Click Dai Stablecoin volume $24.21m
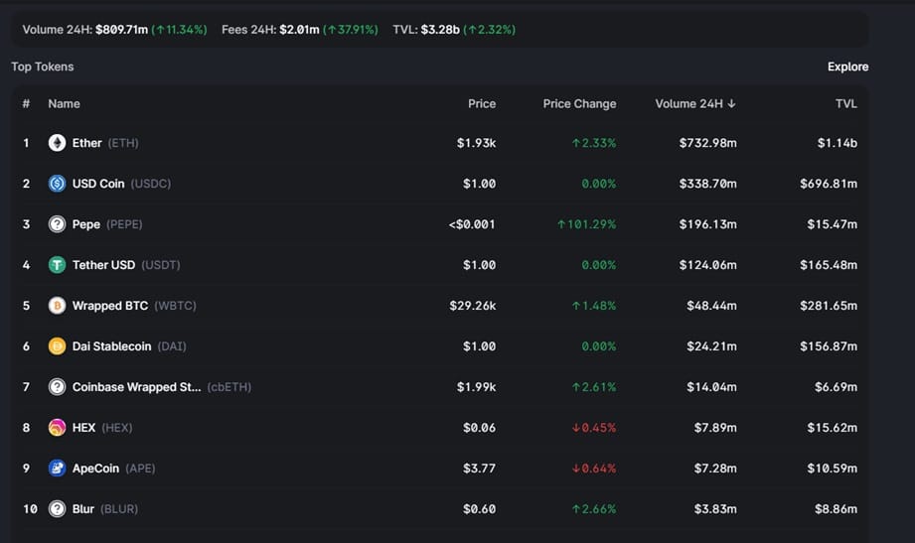The image size is (915, 543). click(x=711, y=346)
